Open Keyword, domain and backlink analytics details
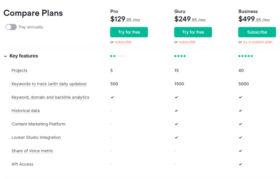Image resolution: width=280 pixels, height=179 pixels. [50, 97]
